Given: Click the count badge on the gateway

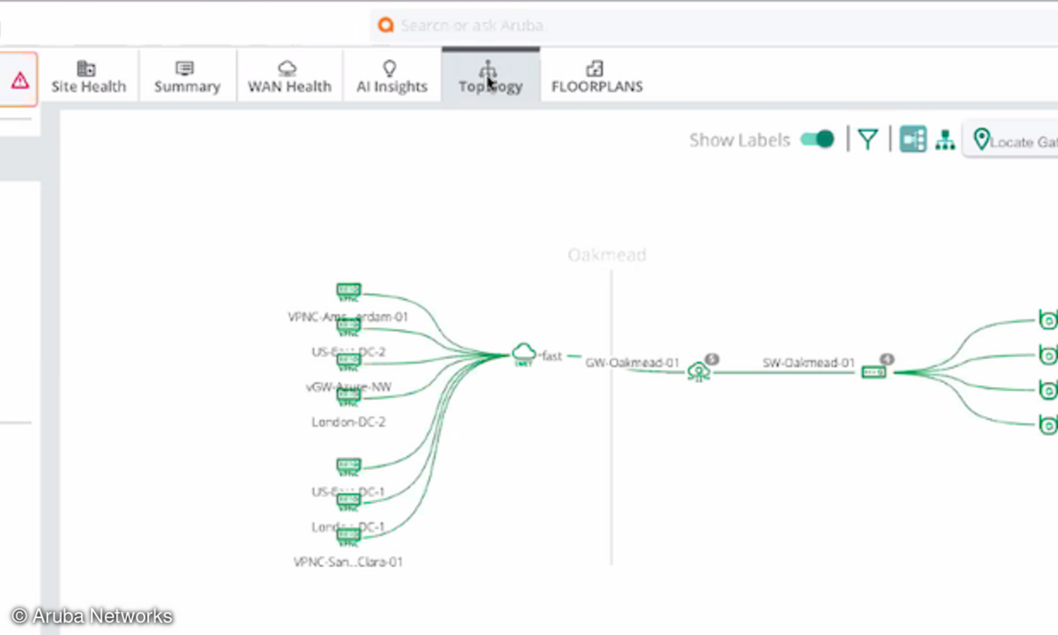Looking at the screenshot, I should pyautogui.click(x=712, y=359).
